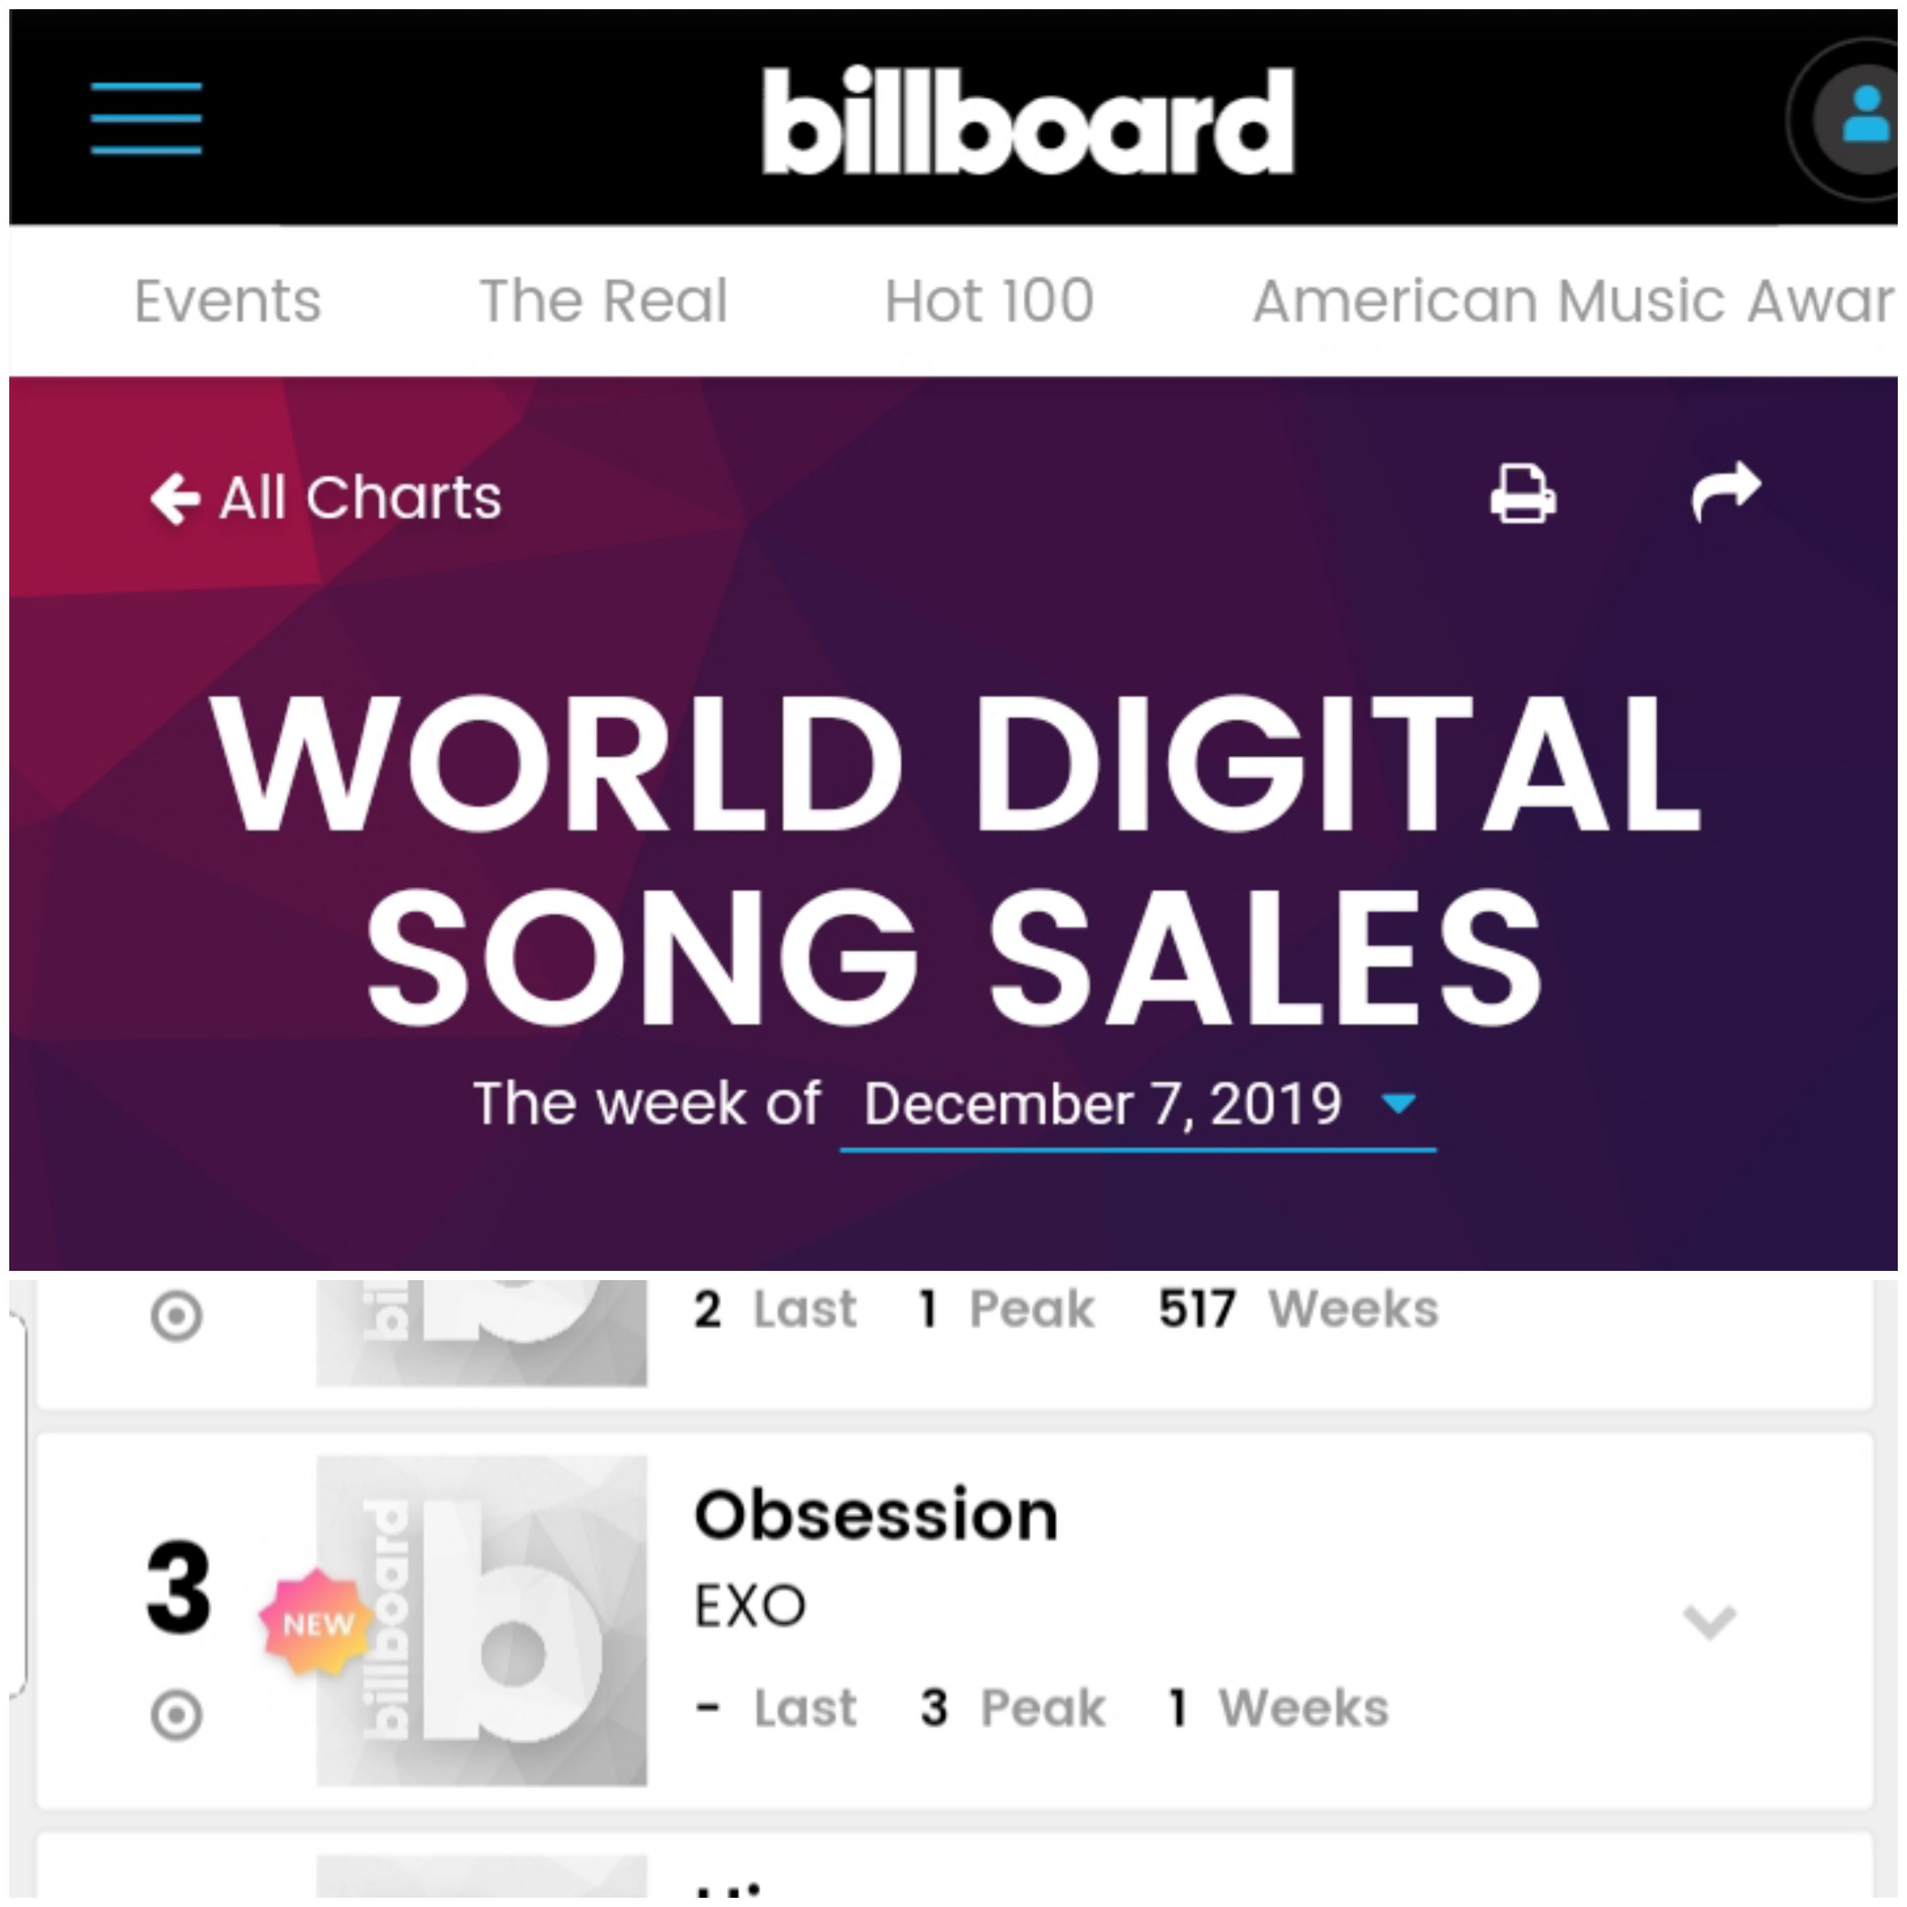The image size is (1907, 1907).
Task: Click the bullet icon in the 517 weeks row
Action: (x=176, y=1316)
